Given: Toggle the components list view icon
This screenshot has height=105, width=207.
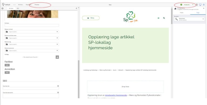Looking at the screenshot, I should (204, 5).
